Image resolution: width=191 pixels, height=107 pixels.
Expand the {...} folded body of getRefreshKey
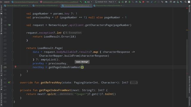pyautogui.click(x=134, y=83)
